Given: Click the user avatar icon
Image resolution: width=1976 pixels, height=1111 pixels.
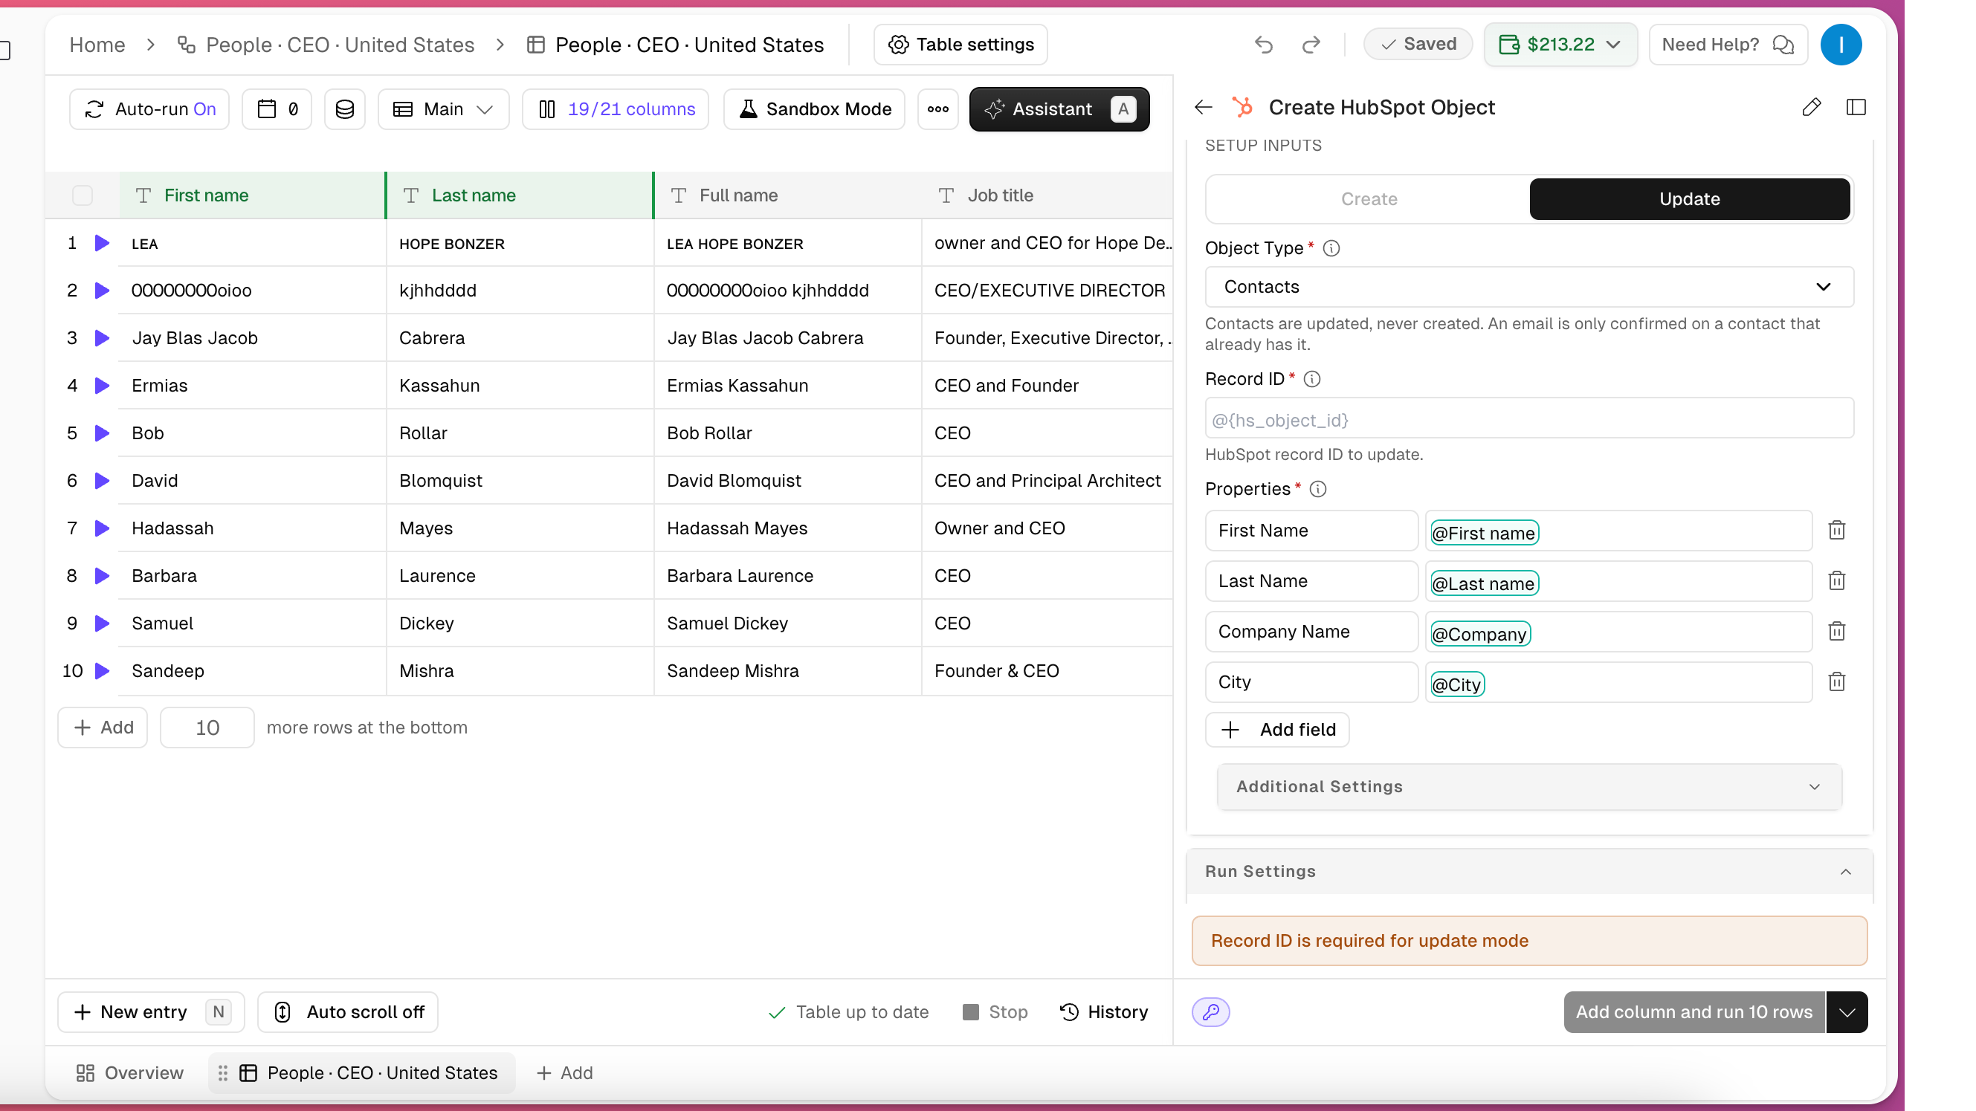Looking at the screenshot, I should pyautogui.click(x=1840, y=45).
